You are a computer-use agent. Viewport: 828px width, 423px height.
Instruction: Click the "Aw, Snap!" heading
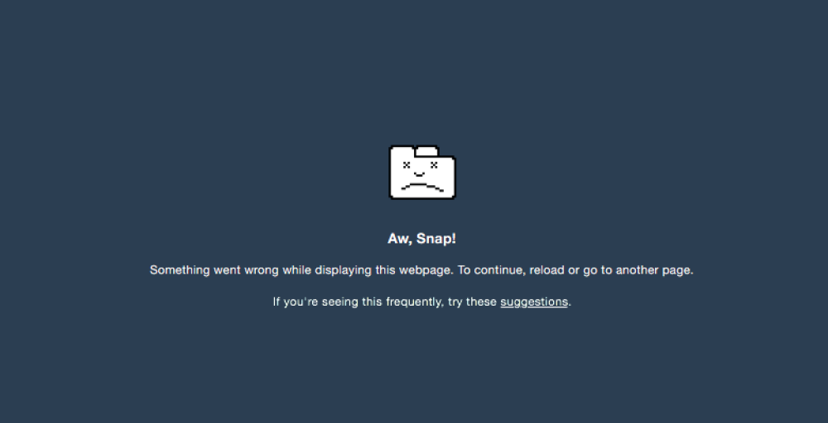pos(422,239)
